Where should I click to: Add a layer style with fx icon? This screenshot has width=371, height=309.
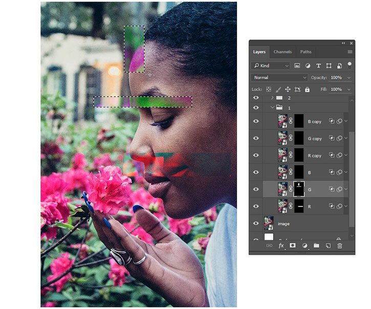(281, 246)
